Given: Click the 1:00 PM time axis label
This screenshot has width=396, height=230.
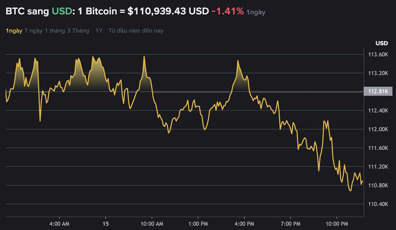Looking at the screenshot, I should 198,224.
